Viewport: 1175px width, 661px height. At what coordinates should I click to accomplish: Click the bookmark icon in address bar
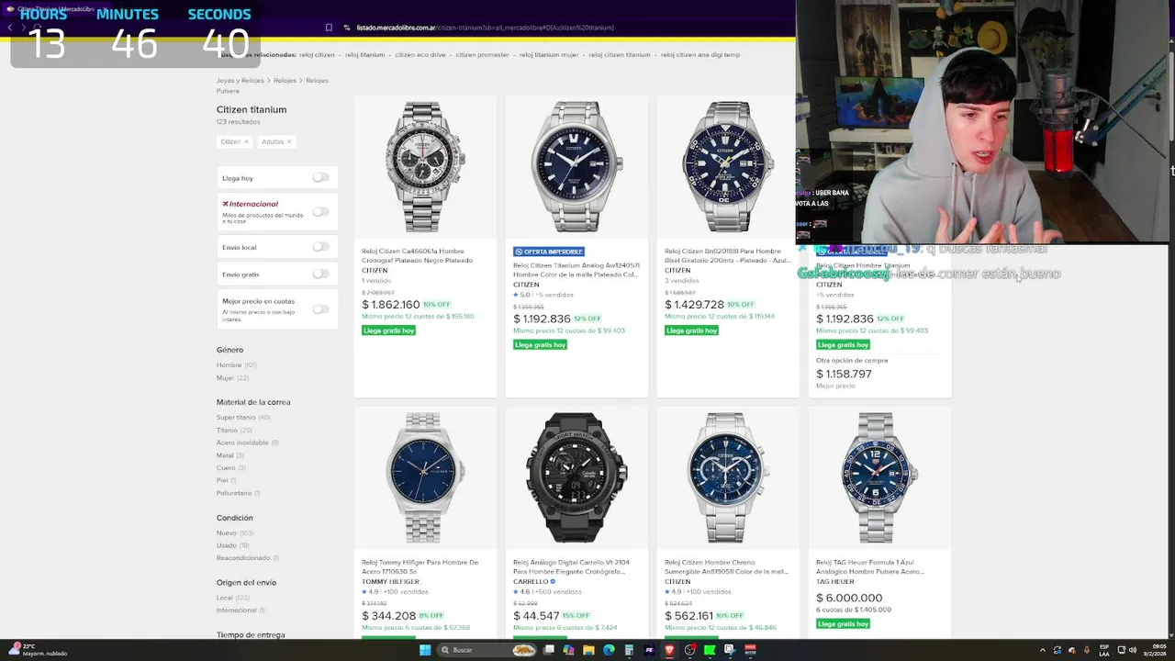point(329,28)
